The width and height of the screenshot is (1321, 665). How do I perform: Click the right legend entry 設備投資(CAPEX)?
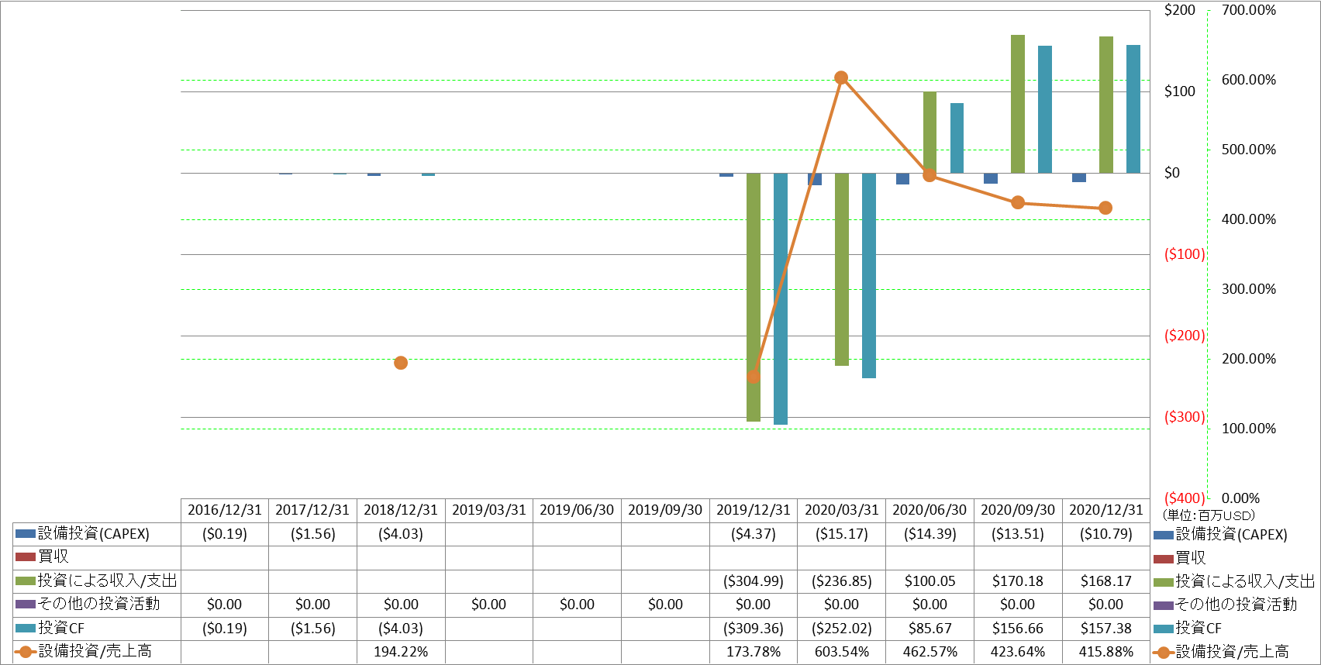[1220, 535]
